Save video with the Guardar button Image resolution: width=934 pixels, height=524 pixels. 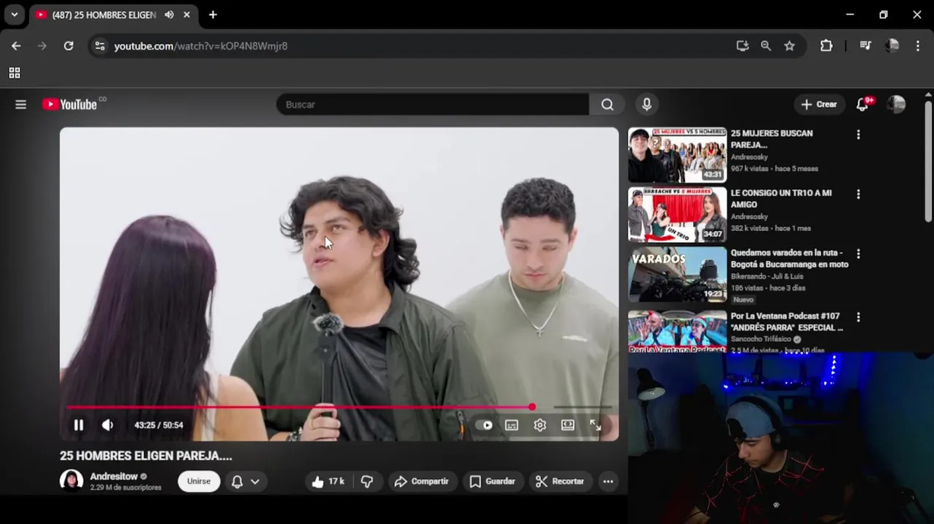492,481
